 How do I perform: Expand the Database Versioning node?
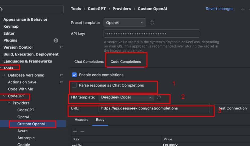coord(4,75)
